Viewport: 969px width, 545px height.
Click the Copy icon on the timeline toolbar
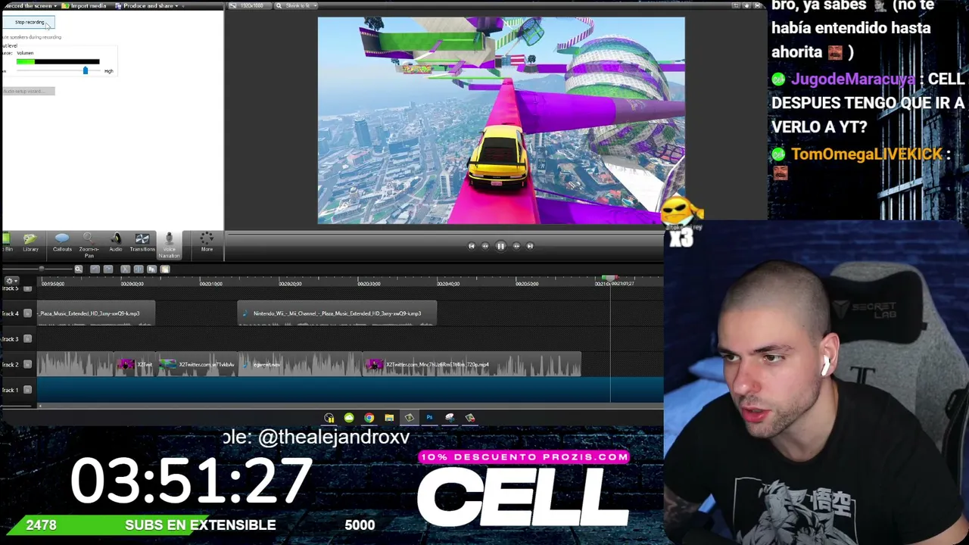151,269
